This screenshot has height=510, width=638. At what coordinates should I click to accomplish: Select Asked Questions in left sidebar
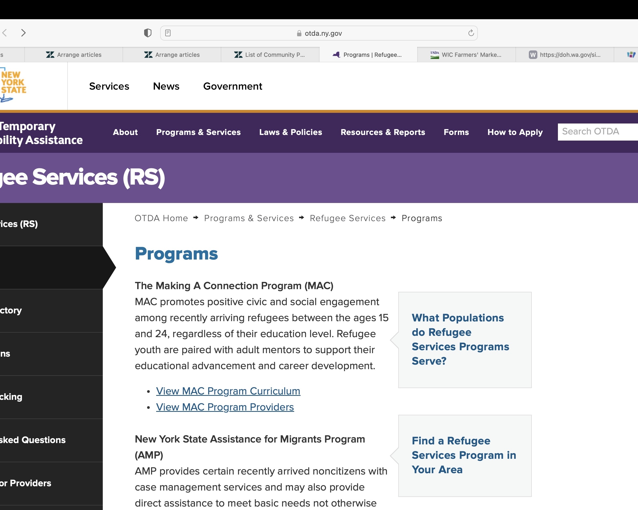click(x=33, y=440)
